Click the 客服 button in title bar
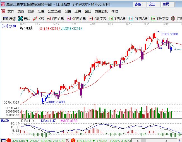 coord(138,4)
